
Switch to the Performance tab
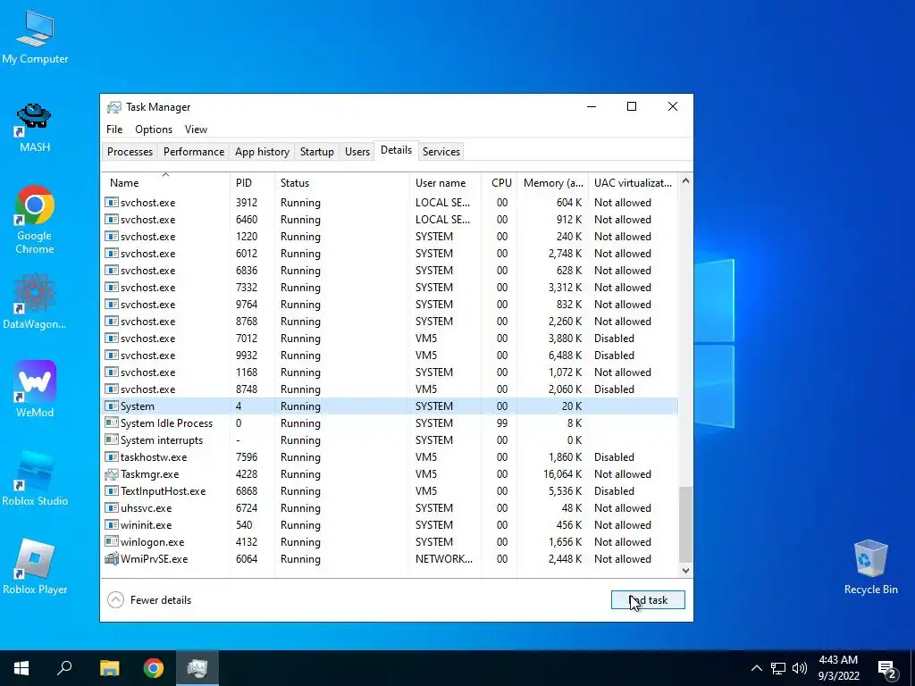point(194,152)
